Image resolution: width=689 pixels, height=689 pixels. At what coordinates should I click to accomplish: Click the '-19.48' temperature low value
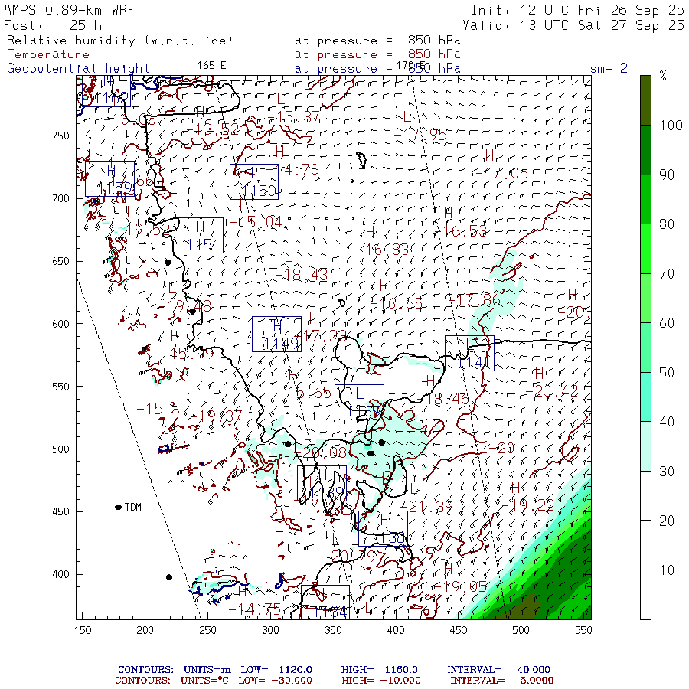tap(184, 305)
